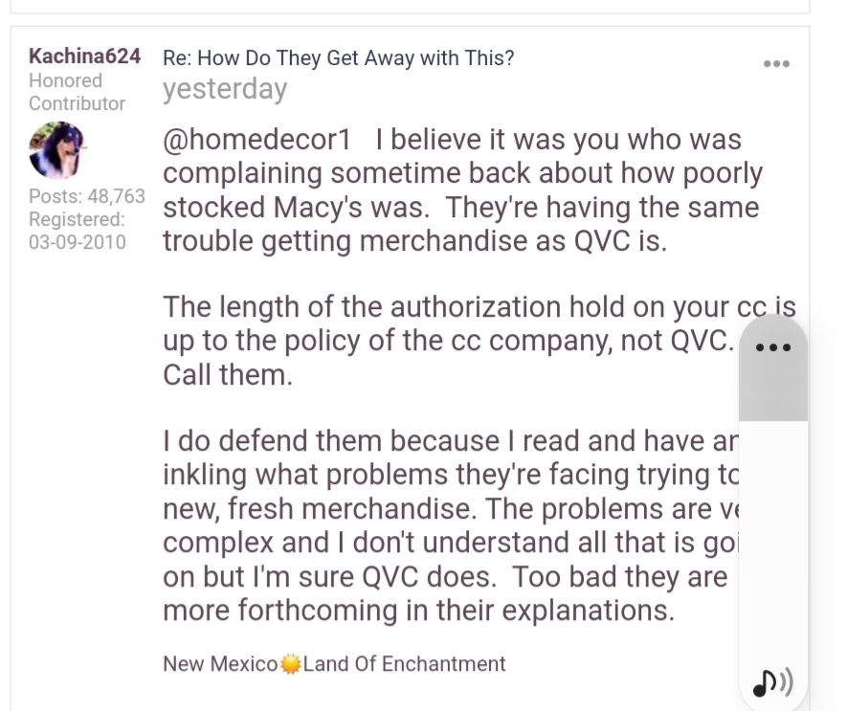The height and width of the screenshot is (711, 847).
Task: Click the "yesterday" post timestamp
Action: click(225, 89)
